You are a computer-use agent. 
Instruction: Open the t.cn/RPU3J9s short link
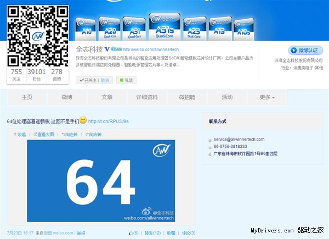coord(108,121)
